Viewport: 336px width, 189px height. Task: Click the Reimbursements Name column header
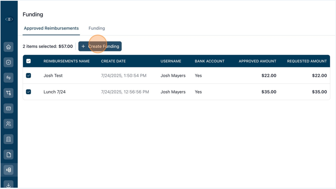pos(67,61)
